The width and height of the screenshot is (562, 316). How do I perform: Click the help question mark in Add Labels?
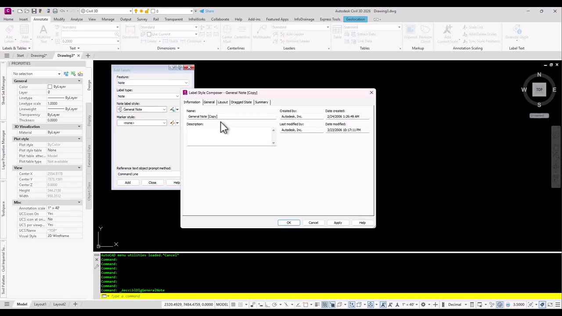click(180, 68)
